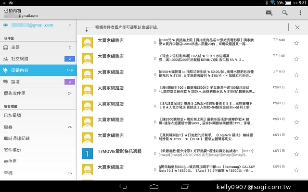Tap the 促銷內容 tag icon

click(5, 70)
